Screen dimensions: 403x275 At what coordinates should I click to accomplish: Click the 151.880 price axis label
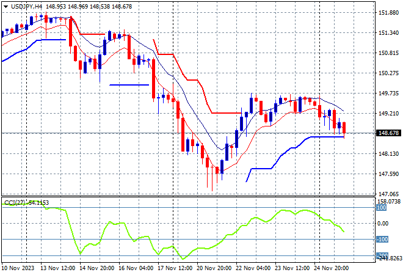(389, 12)
